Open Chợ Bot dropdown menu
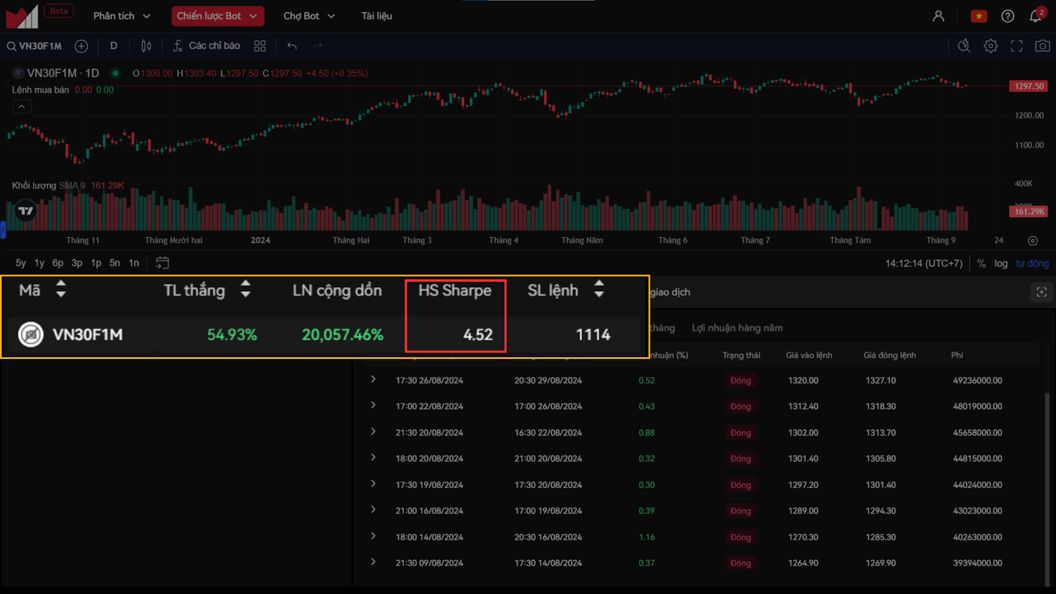 [309, 16]
